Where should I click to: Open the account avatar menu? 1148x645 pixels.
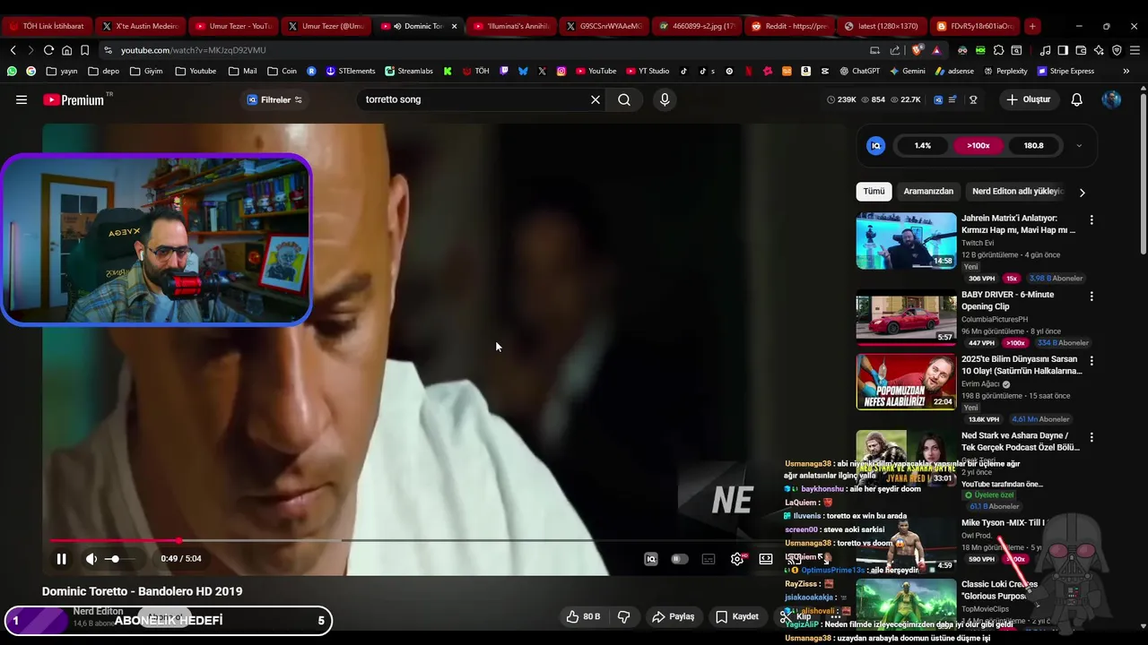(x=1111, y=99)
